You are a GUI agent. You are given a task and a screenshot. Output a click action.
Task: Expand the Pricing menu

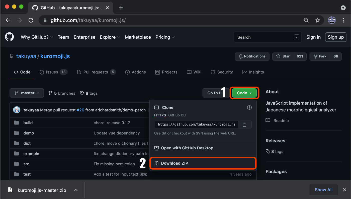click(x=165, y=37)
